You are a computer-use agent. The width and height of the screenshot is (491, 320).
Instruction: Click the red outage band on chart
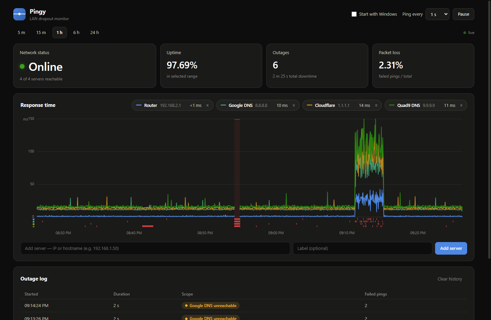click(x=237, y=167)
